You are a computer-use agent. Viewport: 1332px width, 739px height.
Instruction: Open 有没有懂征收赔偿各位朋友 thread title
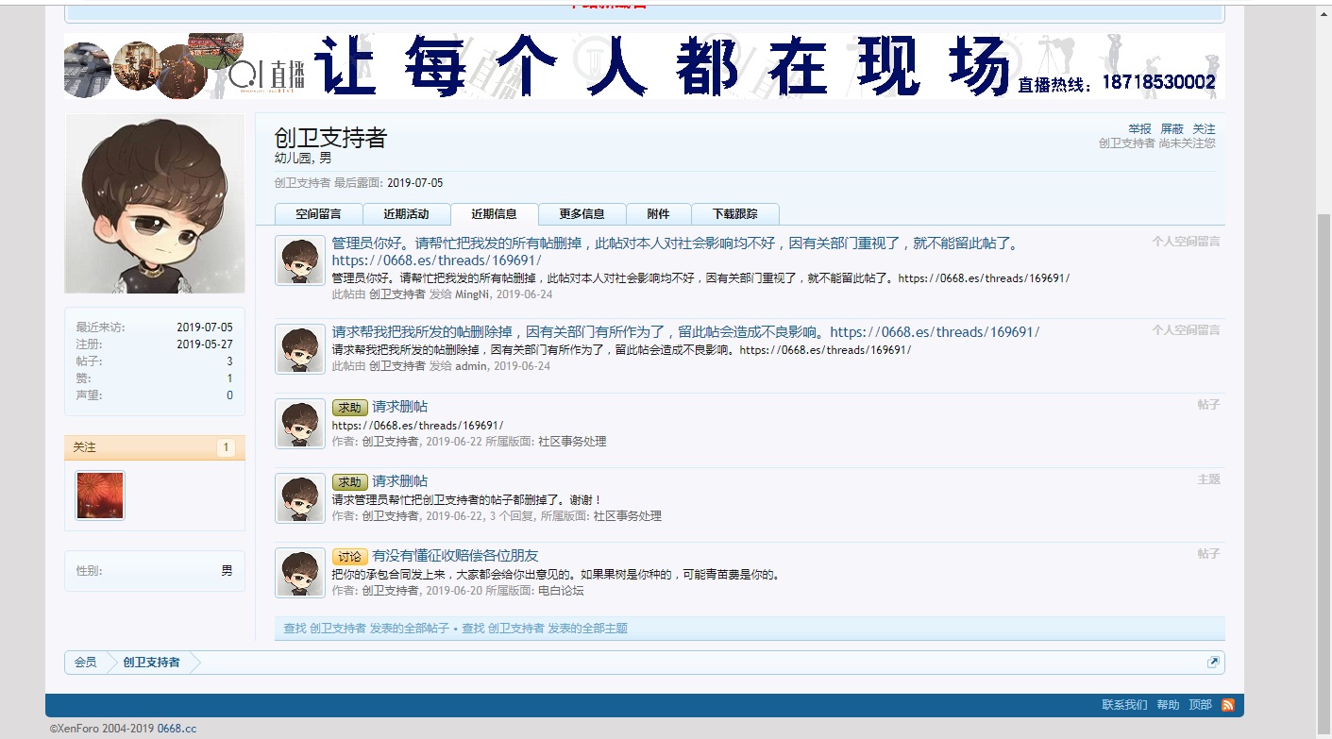click(x=455, y=556)
